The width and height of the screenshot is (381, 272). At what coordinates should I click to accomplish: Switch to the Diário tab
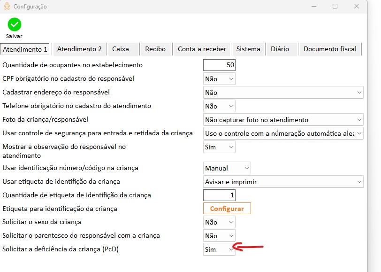tap(280, 49)
